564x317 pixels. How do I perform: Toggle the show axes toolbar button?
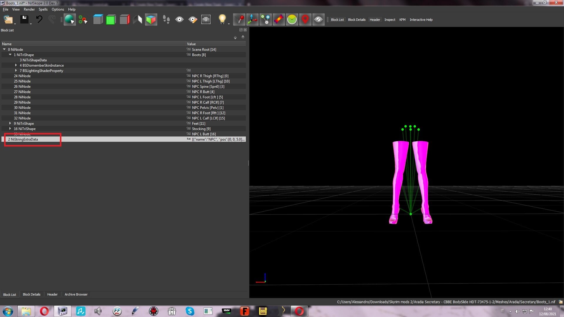(252, 20)
